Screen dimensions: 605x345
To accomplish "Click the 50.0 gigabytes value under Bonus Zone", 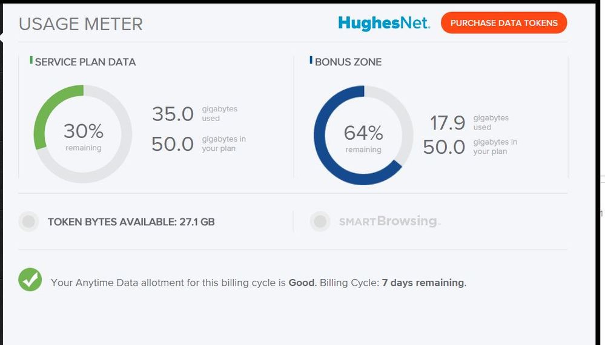I will (x=444, y=147).
